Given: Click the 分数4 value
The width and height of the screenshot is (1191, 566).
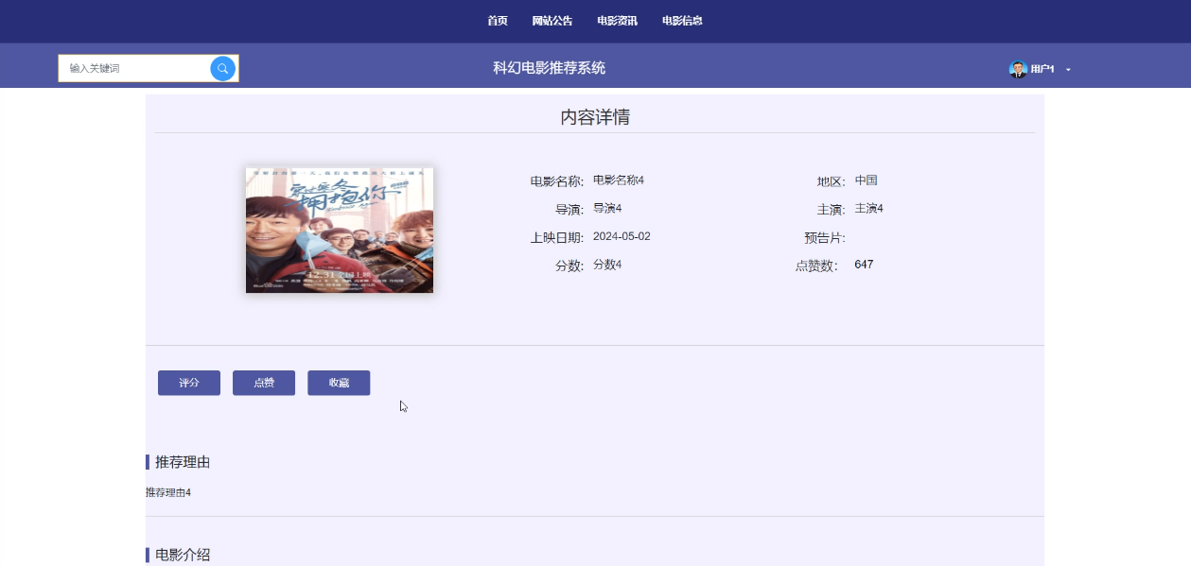Looking at the screenshot, I should (607, 265).
